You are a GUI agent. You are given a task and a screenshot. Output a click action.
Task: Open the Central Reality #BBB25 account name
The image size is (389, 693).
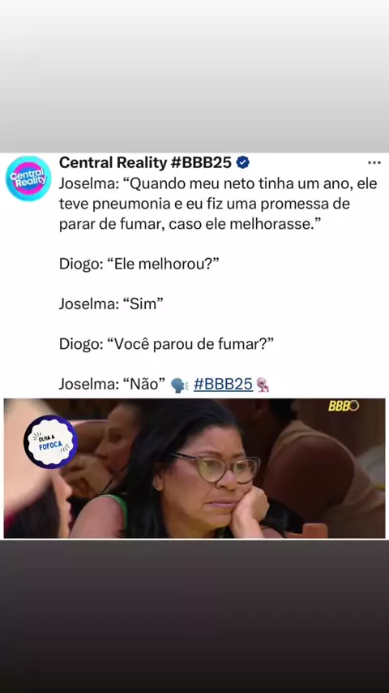pyautogui.click(x=145, y=162)
